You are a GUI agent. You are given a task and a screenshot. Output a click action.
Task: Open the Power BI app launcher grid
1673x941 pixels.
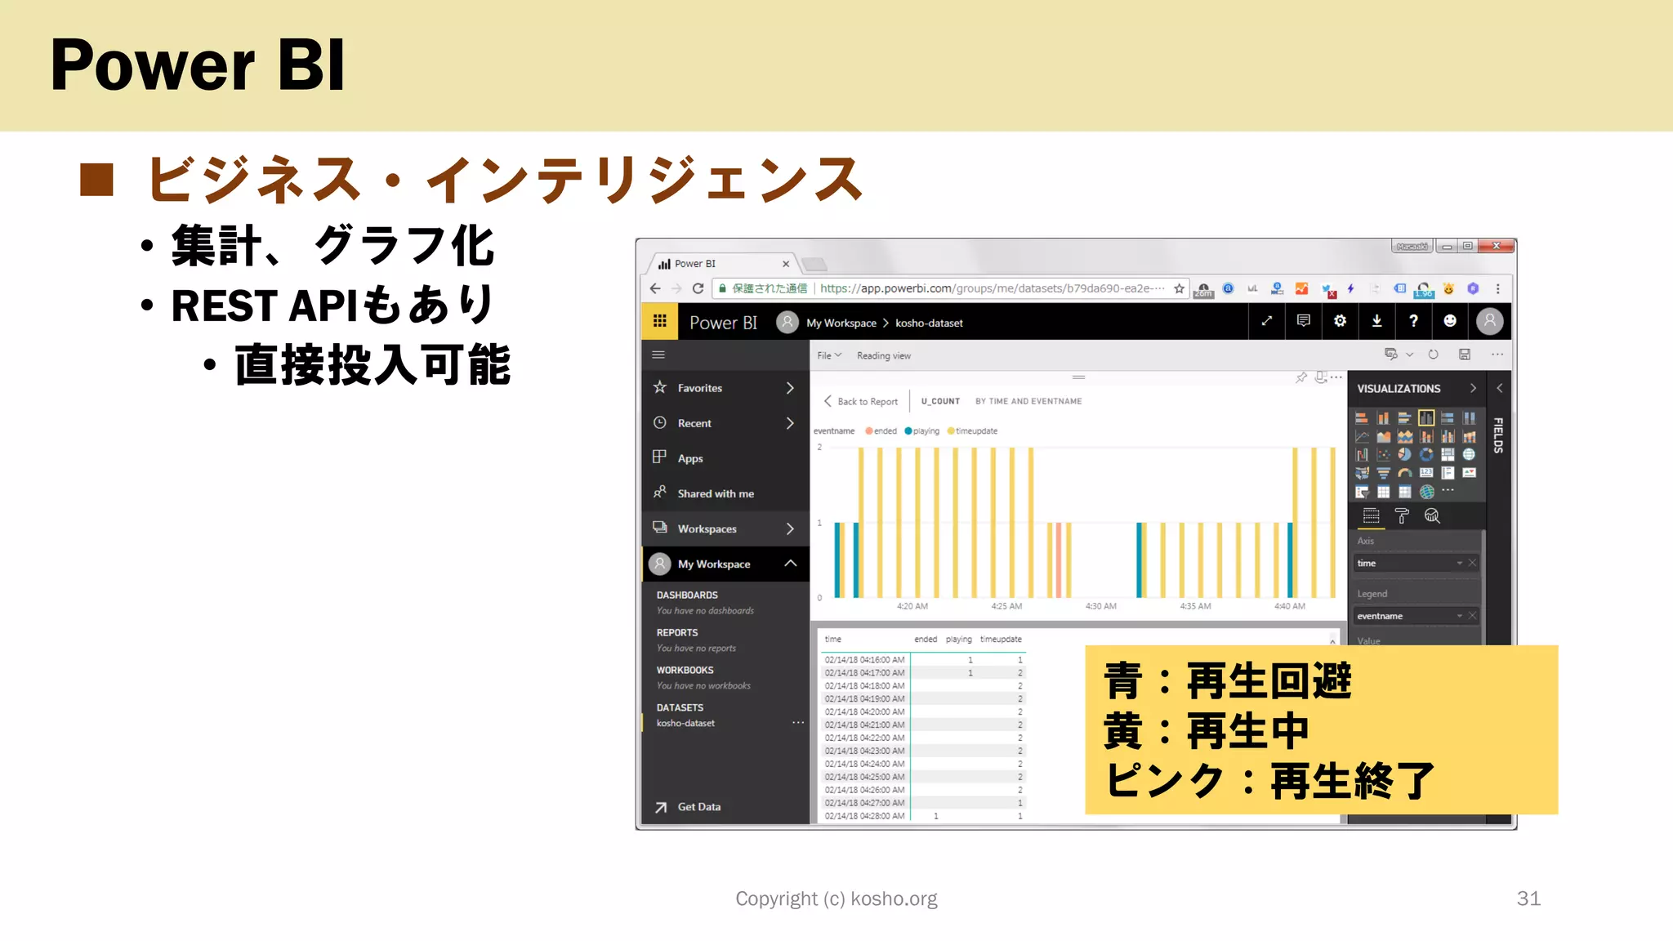tap(660, 322)
